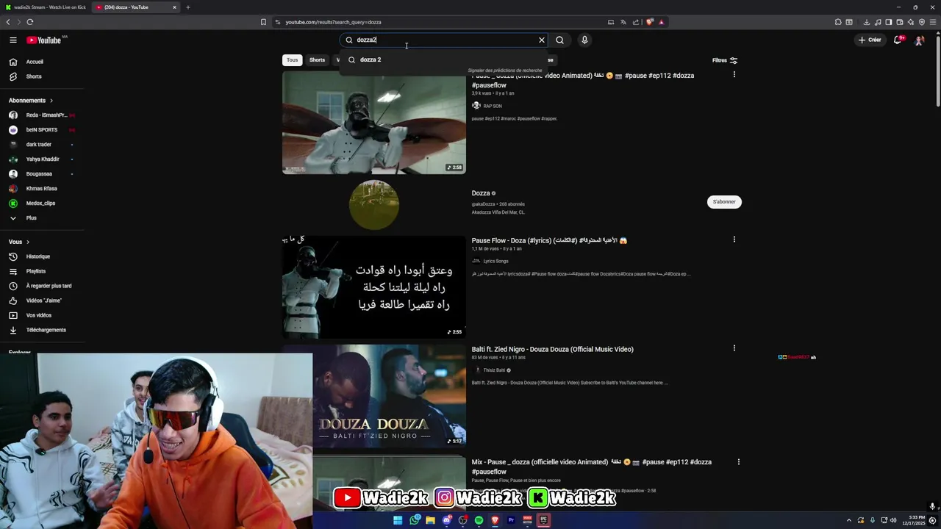The image size is (941, 529).
Task: Open options menu for Mix Pause dozza
Action: pos(738,462)
